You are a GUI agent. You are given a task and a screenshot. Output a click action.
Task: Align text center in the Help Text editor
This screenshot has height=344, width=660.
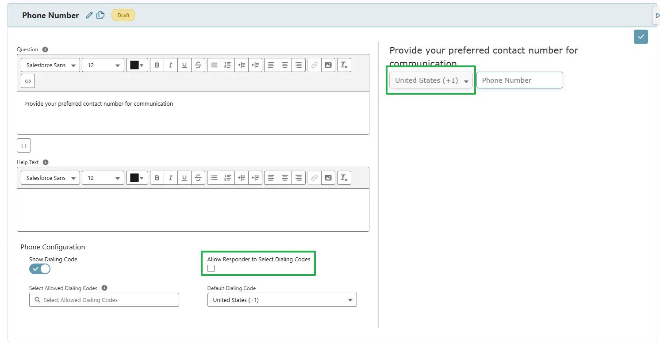[x=285, y=178]
